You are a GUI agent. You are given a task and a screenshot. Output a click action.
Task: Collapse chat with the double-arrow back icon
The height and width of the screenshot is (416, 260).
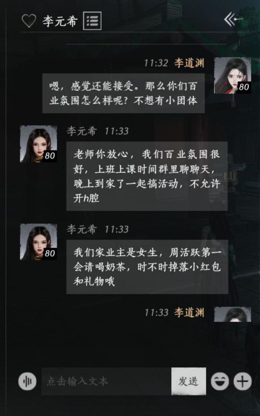pyautogui.click(x=233, y=19)
